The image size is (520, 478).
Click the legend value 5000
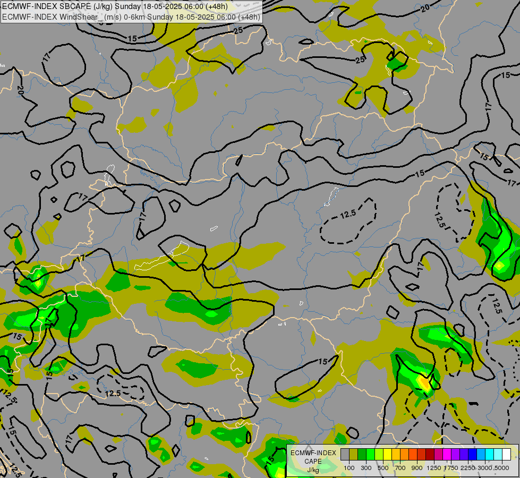click(502, 468)
